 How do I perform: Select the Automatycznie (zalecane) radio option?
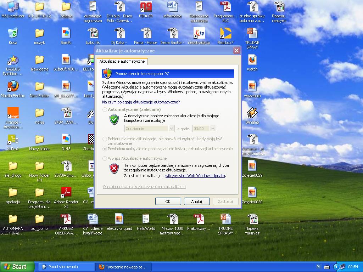(105, 109)
